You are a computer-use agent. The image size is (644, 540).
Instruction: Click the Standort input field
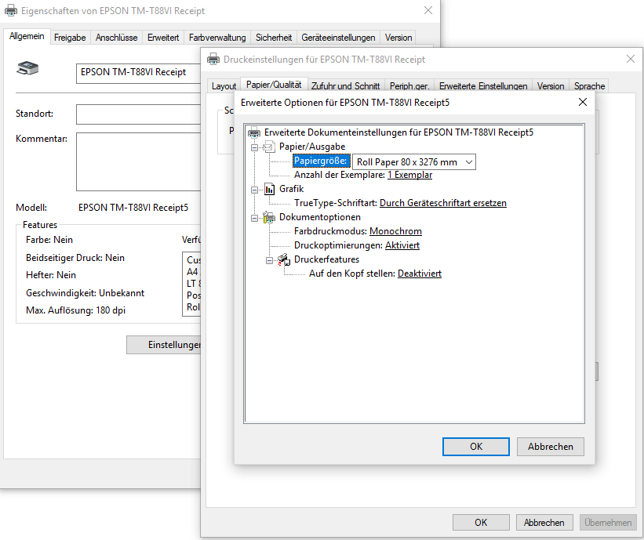click(138, 114)
